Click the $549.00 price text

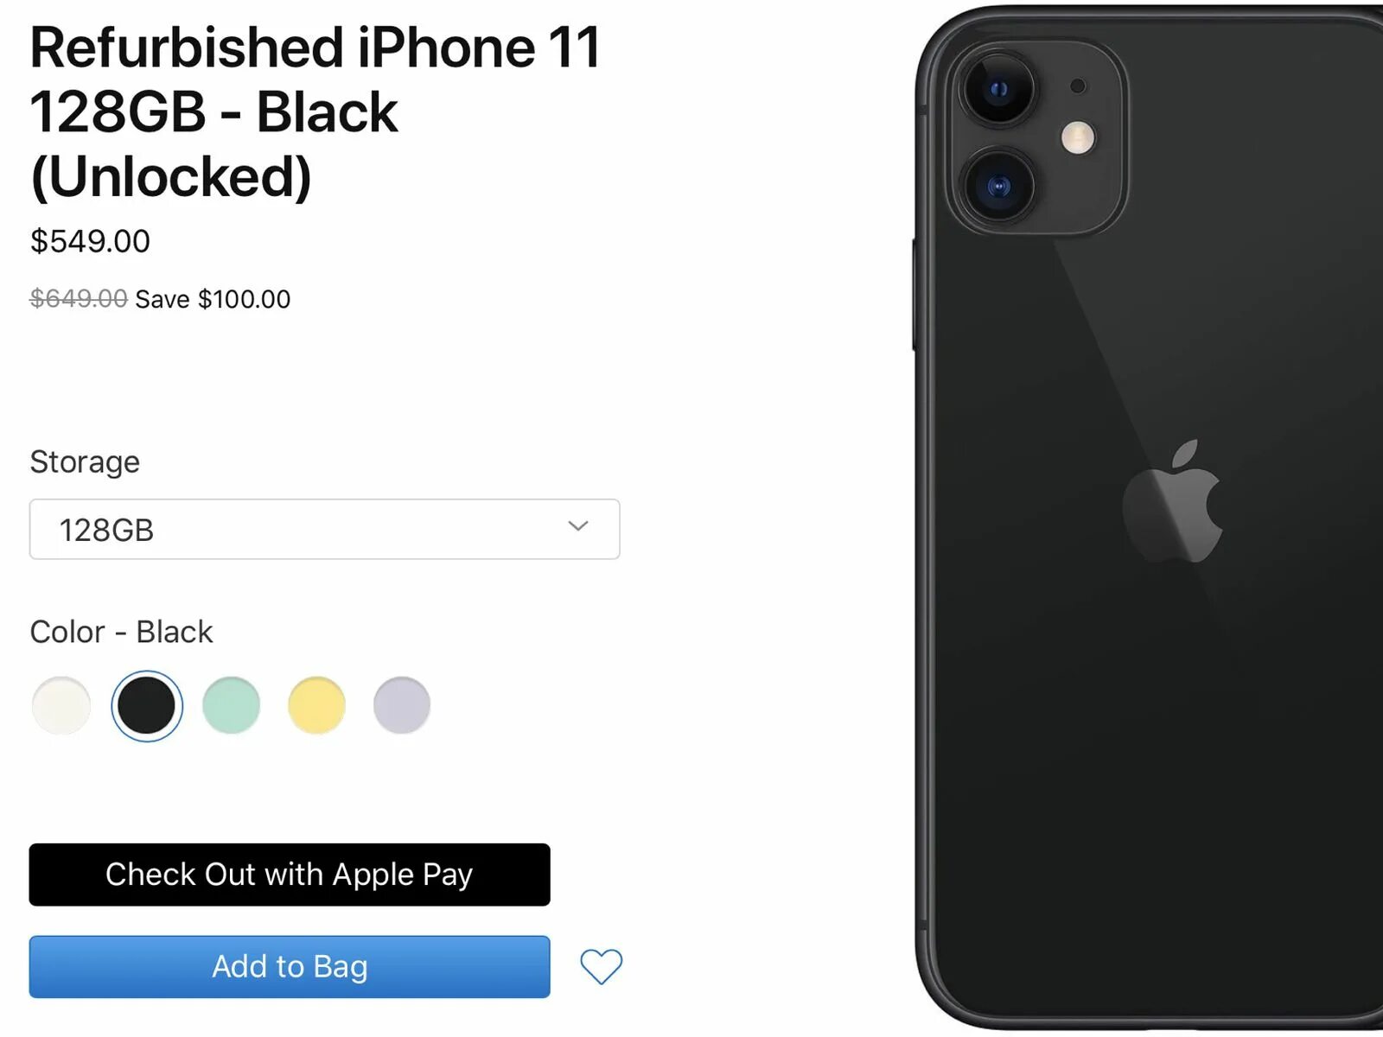tap(90, 241)
